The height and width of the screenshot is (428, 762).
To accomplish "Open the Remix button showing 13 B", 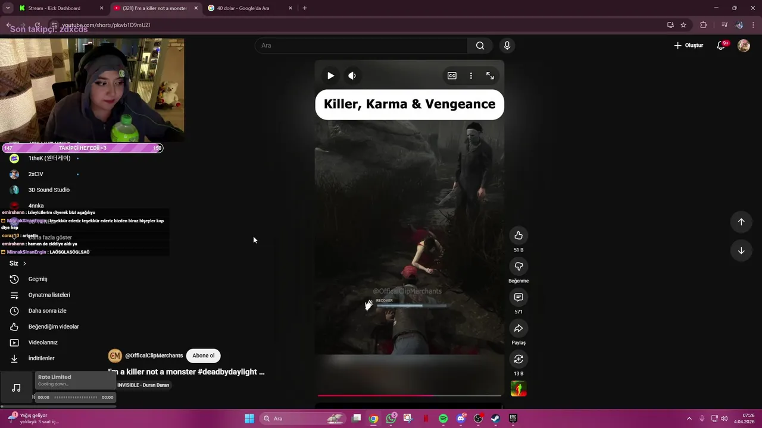I will click(519, 359).
